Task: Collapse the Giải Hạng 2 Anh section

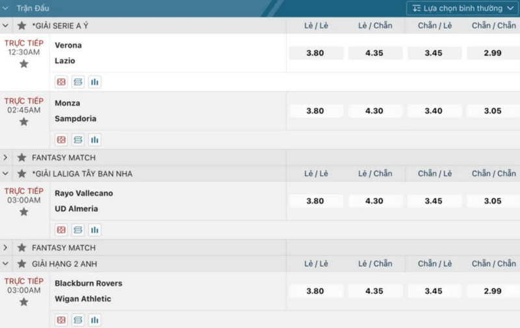Action: (6, 264)
